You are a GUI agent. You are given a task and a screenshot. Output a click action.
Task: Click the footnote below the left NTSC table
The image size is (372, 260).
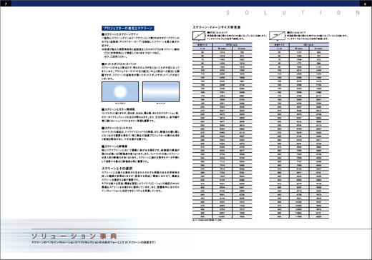(207, 220)
